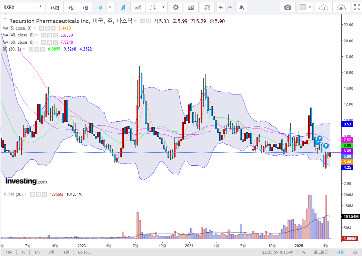
Task: Set the range to 1m
Action: click(37, 252)
